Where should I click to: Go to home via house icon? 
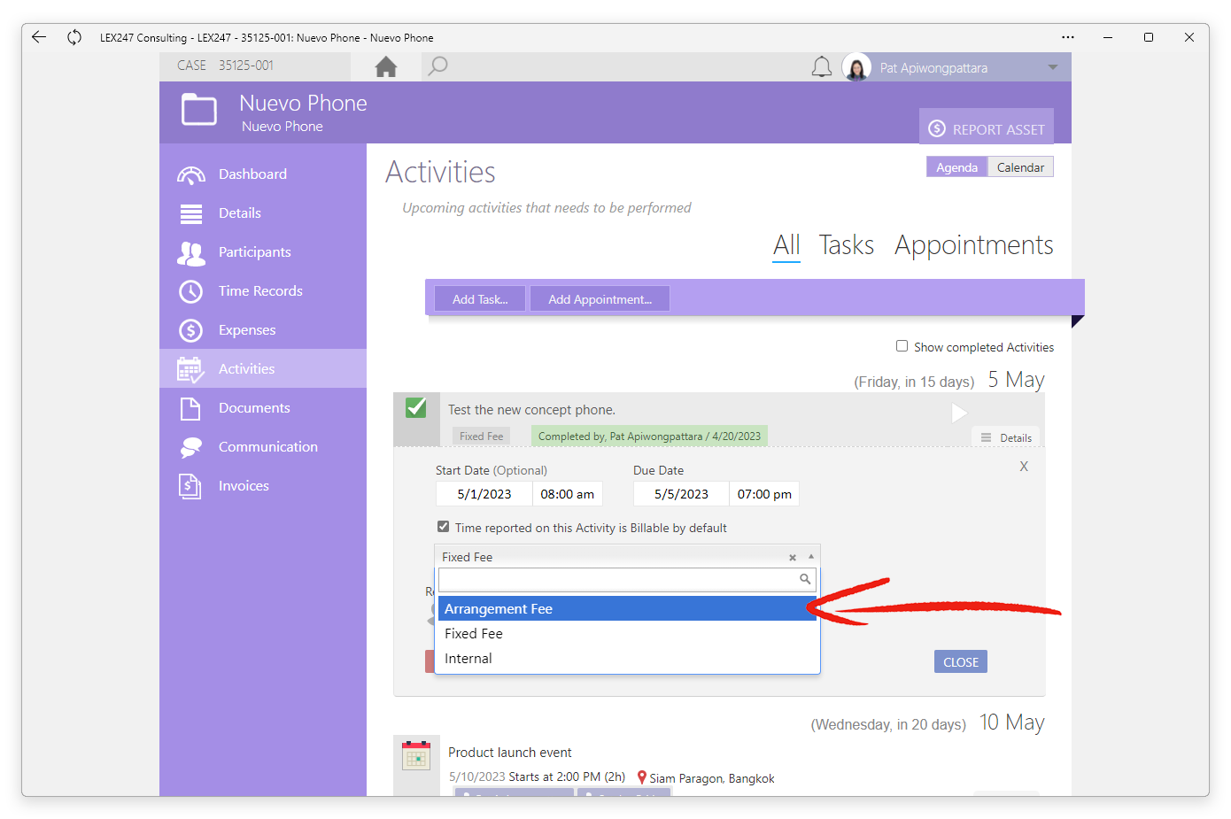click(386, 66)
